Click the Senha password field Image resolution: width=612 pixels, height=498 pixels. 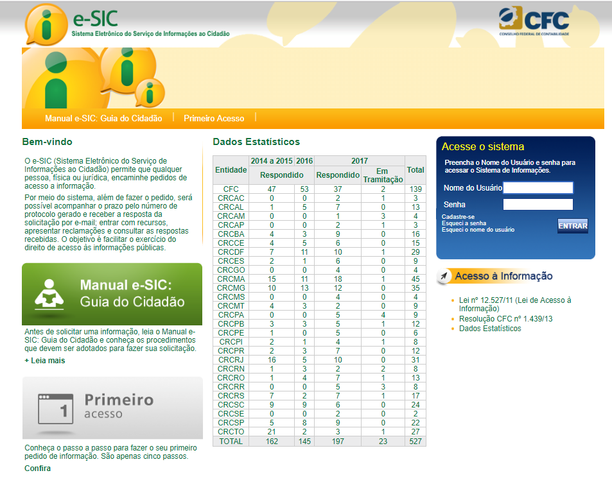tap(538, 204)
